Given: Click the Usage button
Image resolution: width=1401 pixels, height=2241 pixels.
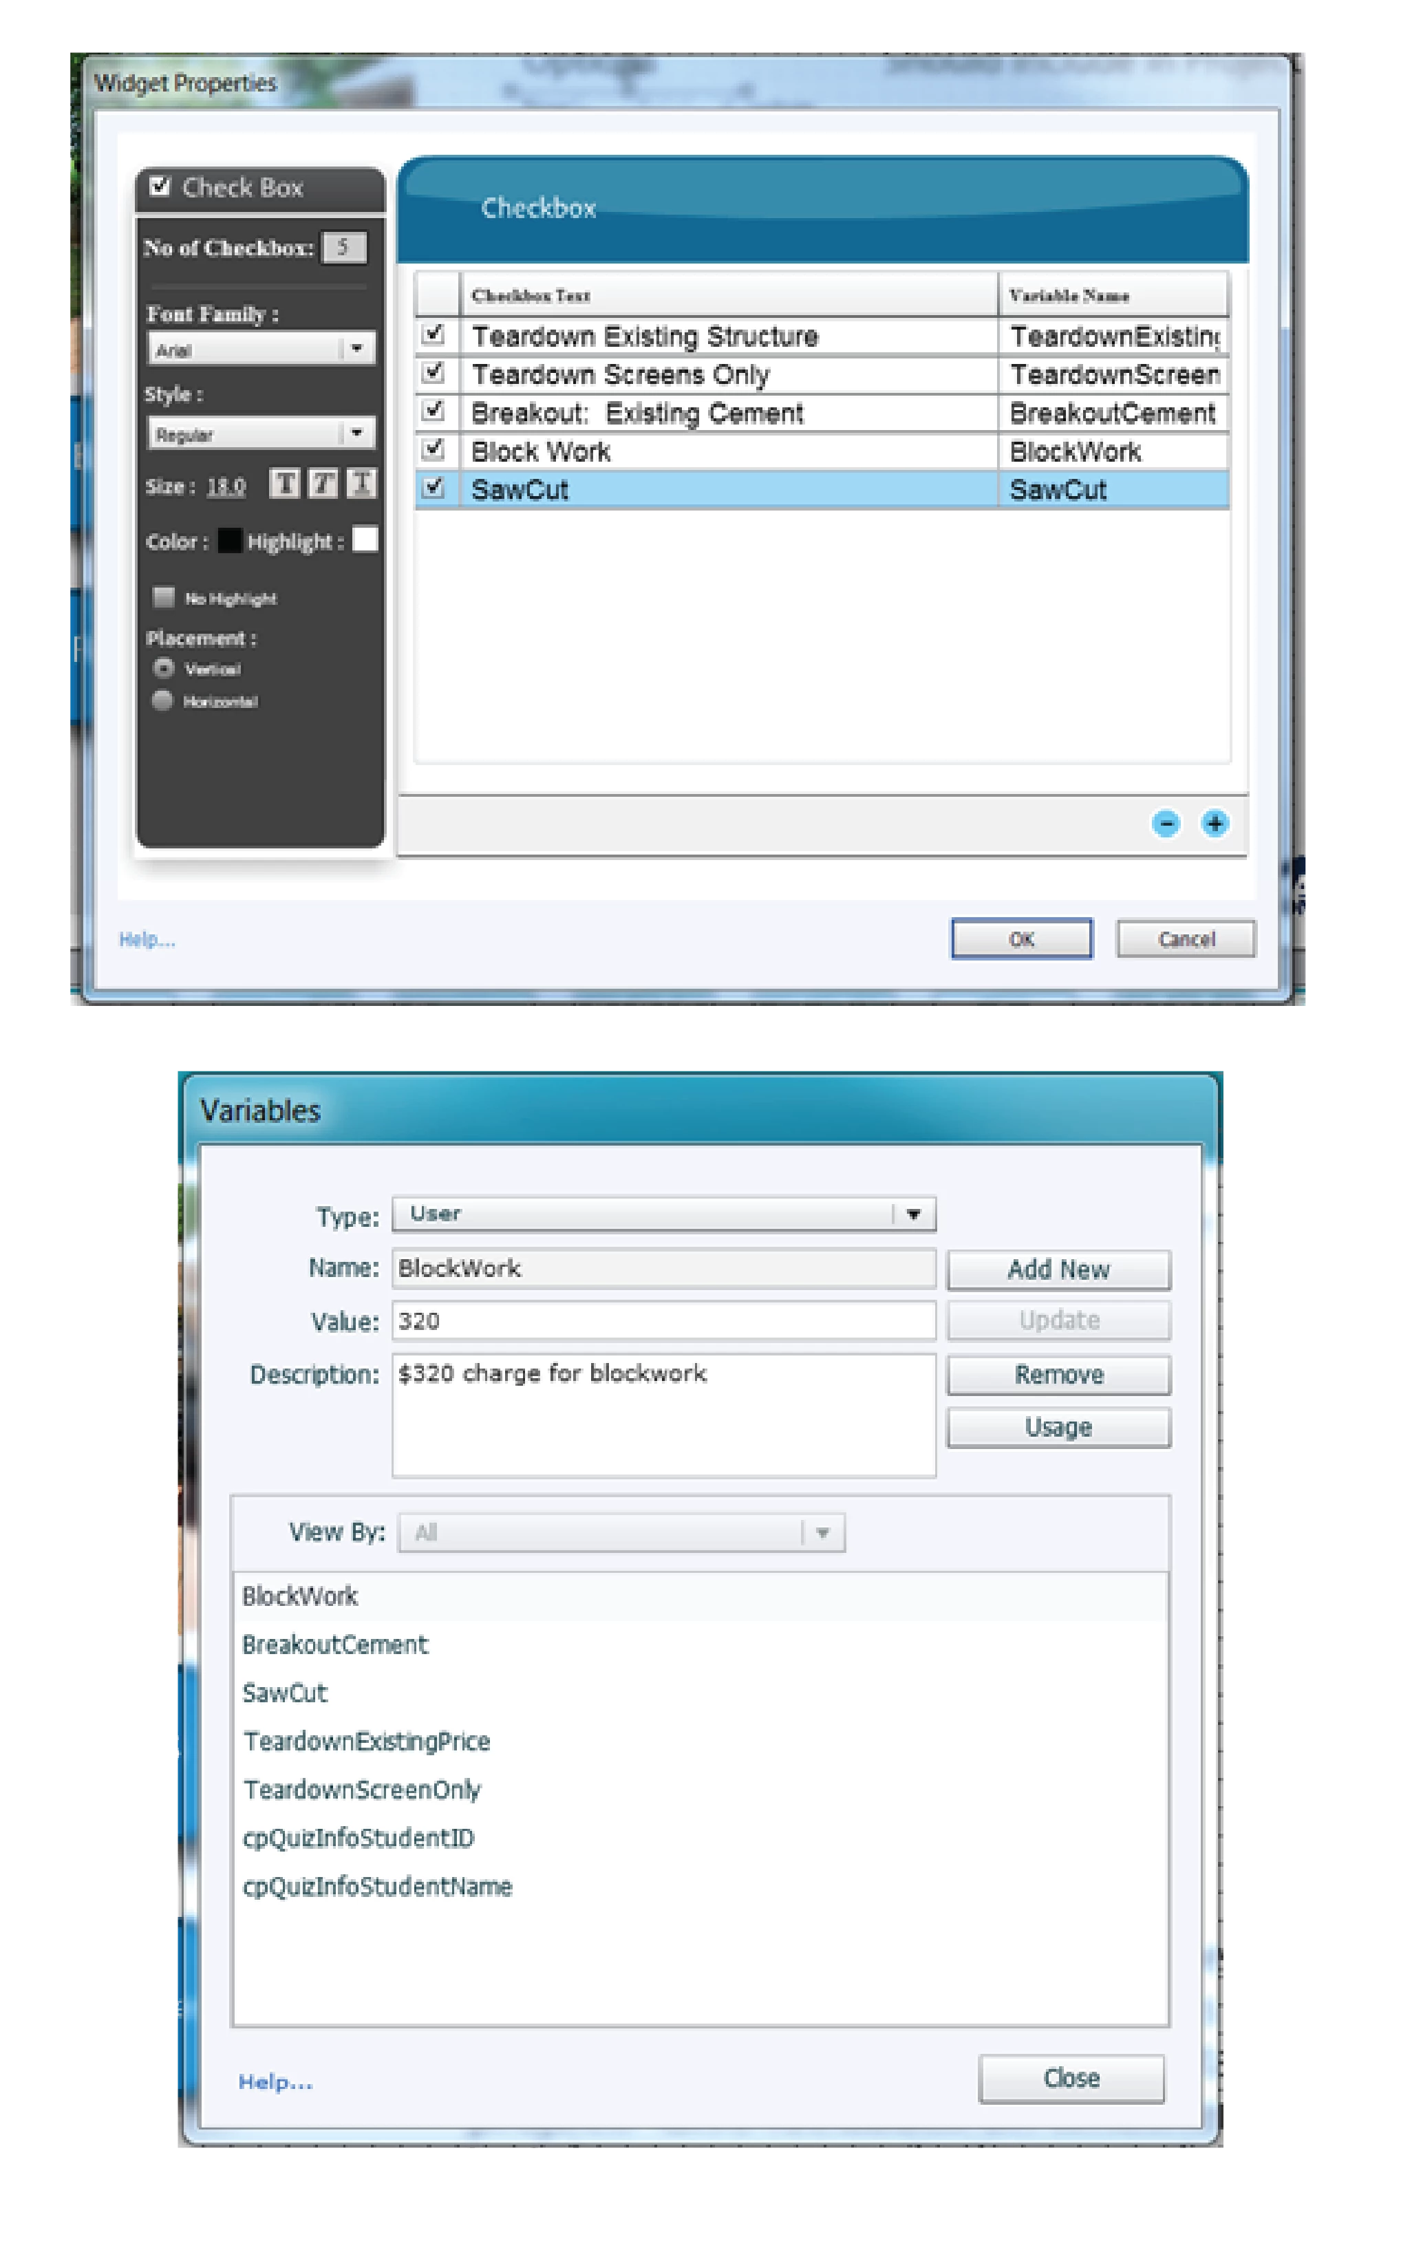Looking at the screenshot, I should (1058, 1426).
